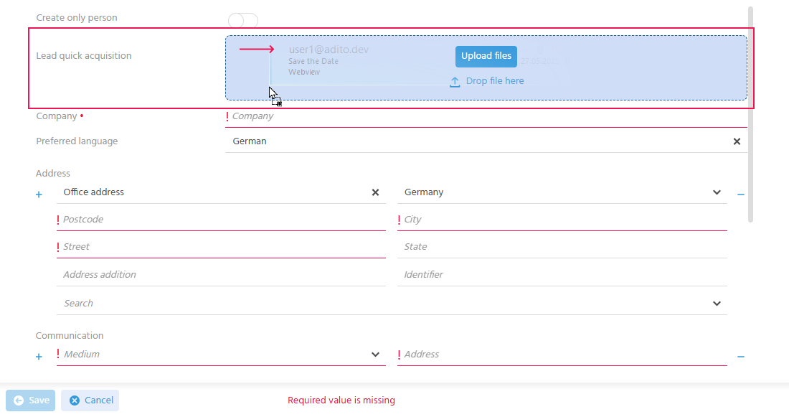The width and height of the screenshot is (789, 417).
Task: Click the Address addition input field
Action: (222, 275)
